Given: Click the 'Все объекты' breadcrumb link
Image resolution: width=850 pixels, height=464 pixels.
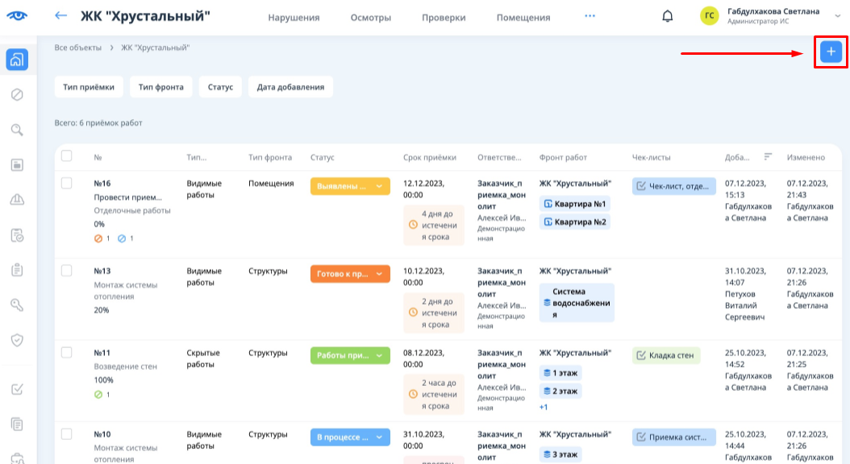Looking at the screenshot, I should [77, 48].
